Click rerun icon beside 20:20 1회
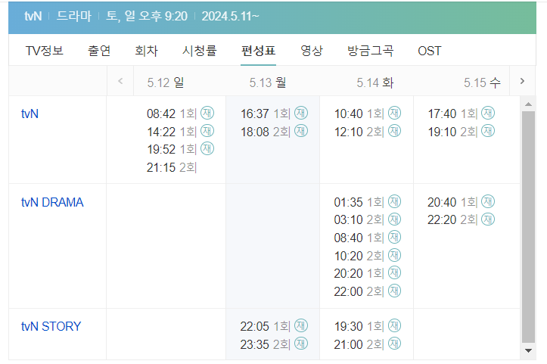Viewport: 547px width, 364px height. click(x=395, y=272)
